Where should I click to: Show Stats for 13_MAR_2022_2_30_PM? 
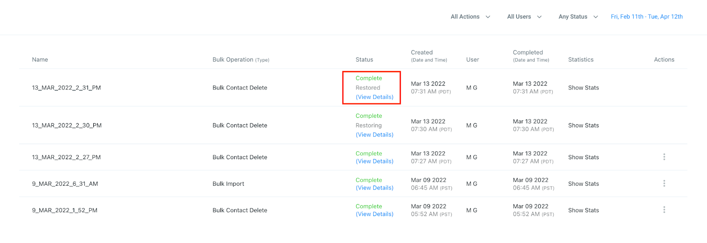click(583, 125)
